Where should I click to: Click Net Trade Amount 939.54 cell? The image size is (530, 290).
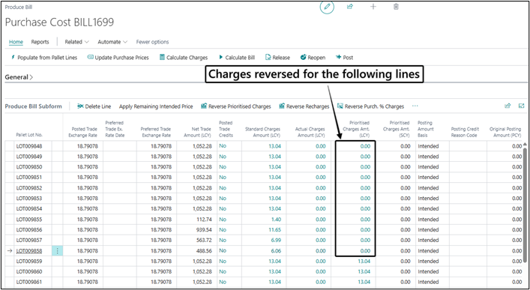click(x=204, y=230)
